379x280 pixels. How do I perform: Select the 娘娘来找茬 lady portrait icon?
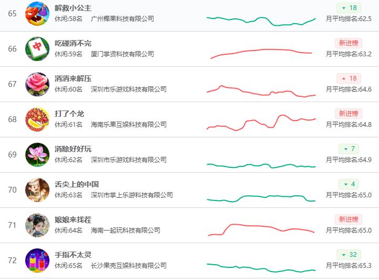(37, 225)
